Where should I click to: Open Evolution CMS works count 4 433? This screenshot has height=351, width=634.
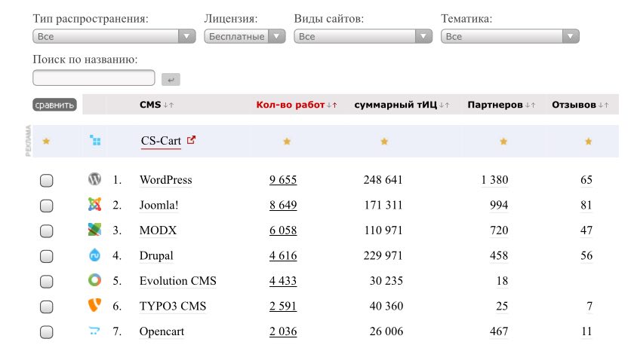point(283,281)
